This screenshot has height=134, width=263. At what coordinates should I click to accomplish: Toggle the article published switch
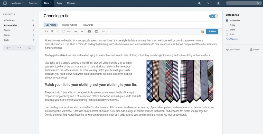point(213,16)
